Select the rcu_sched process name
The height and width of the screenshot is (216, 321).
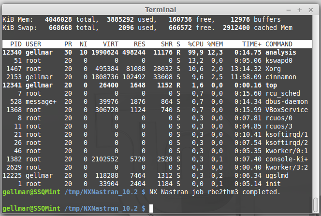(283, 93)
